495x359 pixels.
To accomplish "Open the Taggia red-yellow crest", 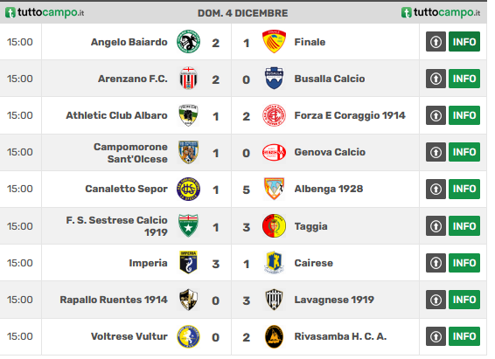I will coord(274,226).
